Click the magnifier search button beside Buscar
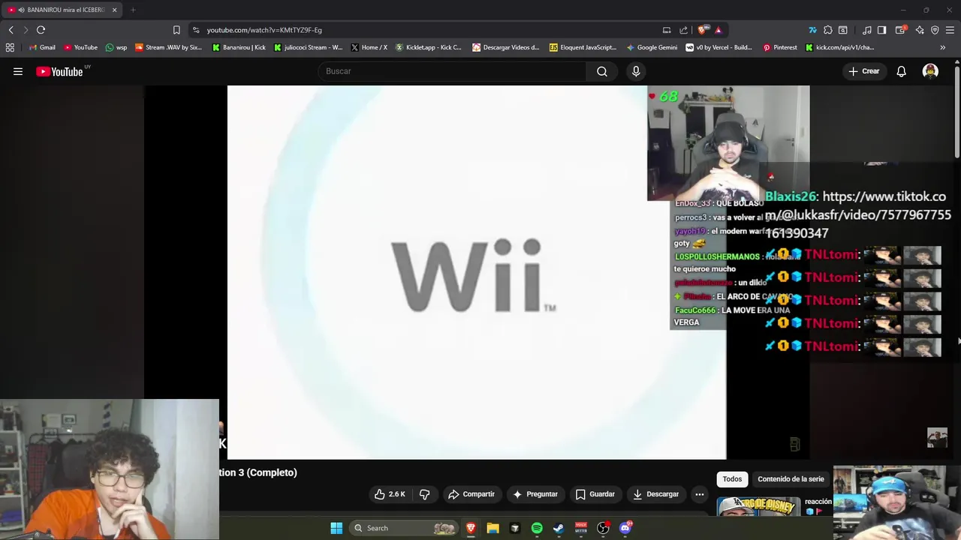 (602, 71)
